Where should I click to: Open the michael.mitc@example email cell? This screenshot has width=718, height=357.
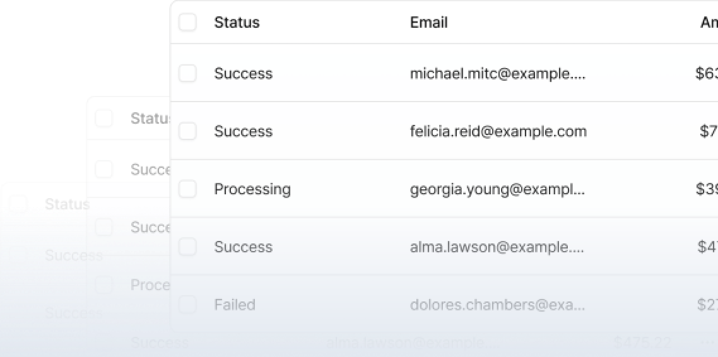[497, 73]
